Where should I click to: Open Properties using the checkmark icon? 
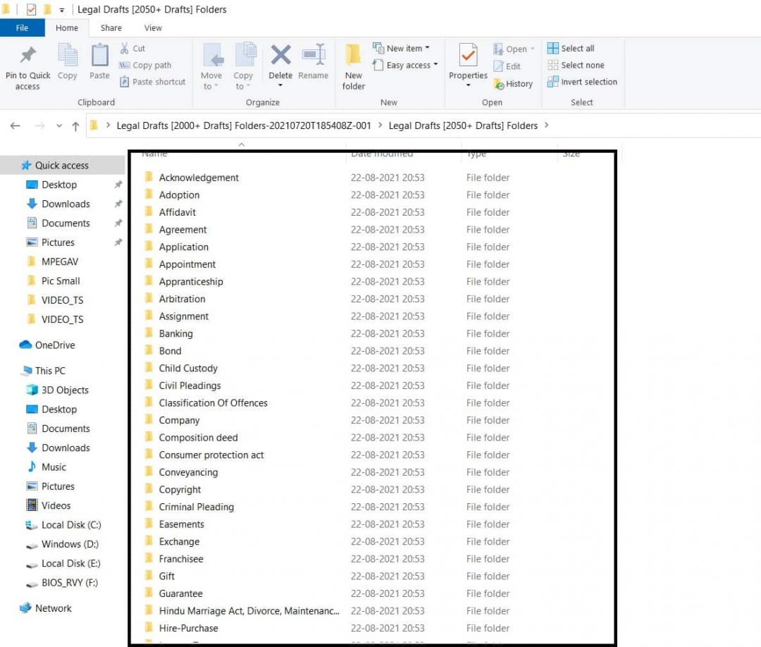pos(468,55)
